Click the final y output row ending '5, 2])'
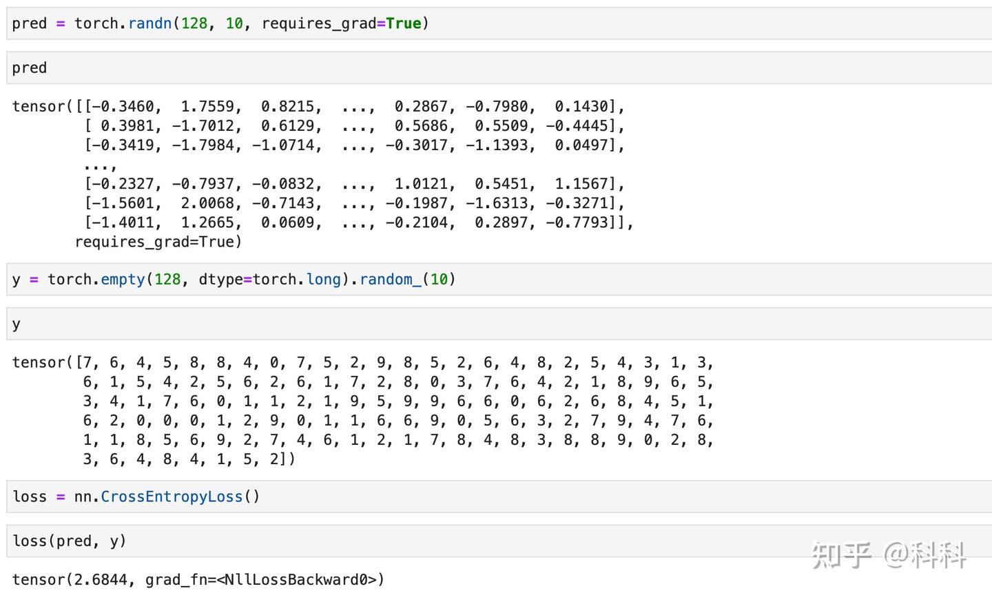The width and height of the screenshot is (992, 595). pyautogui.click(x=189, y=459)
